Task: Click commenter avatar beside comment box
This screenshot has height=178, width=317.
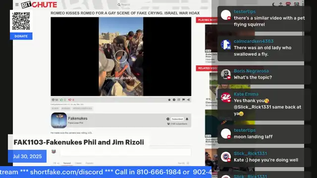Action: point(53,151)
